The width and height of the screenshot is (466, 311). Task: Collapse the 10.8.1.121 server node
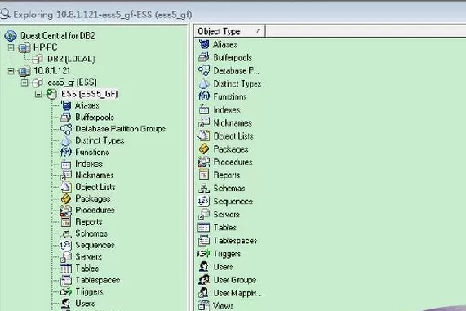click(11, 71)
